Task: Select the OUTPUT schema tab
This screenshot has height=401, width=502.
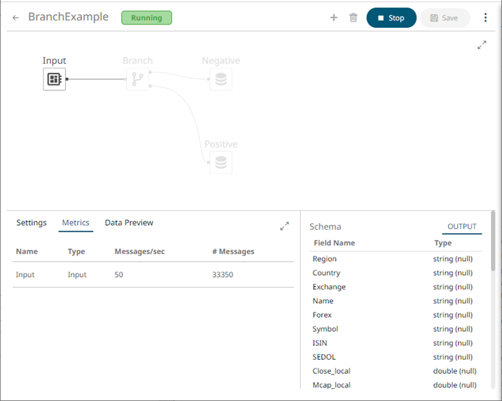Action: coord(462,227)
